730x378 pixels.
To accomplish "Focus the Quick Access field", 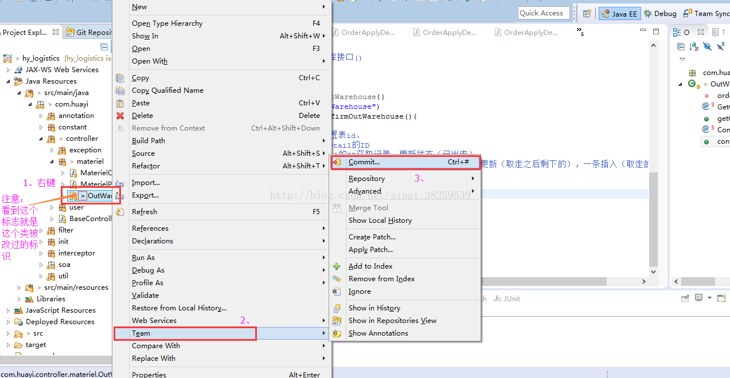I will [543, 13].
